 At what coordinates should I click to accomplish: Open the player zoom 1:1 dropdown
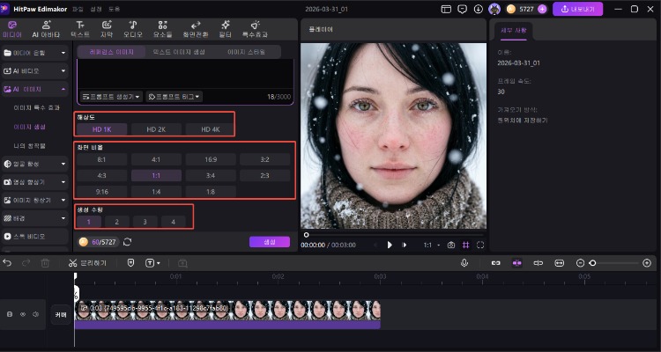(x=430, y=245)
